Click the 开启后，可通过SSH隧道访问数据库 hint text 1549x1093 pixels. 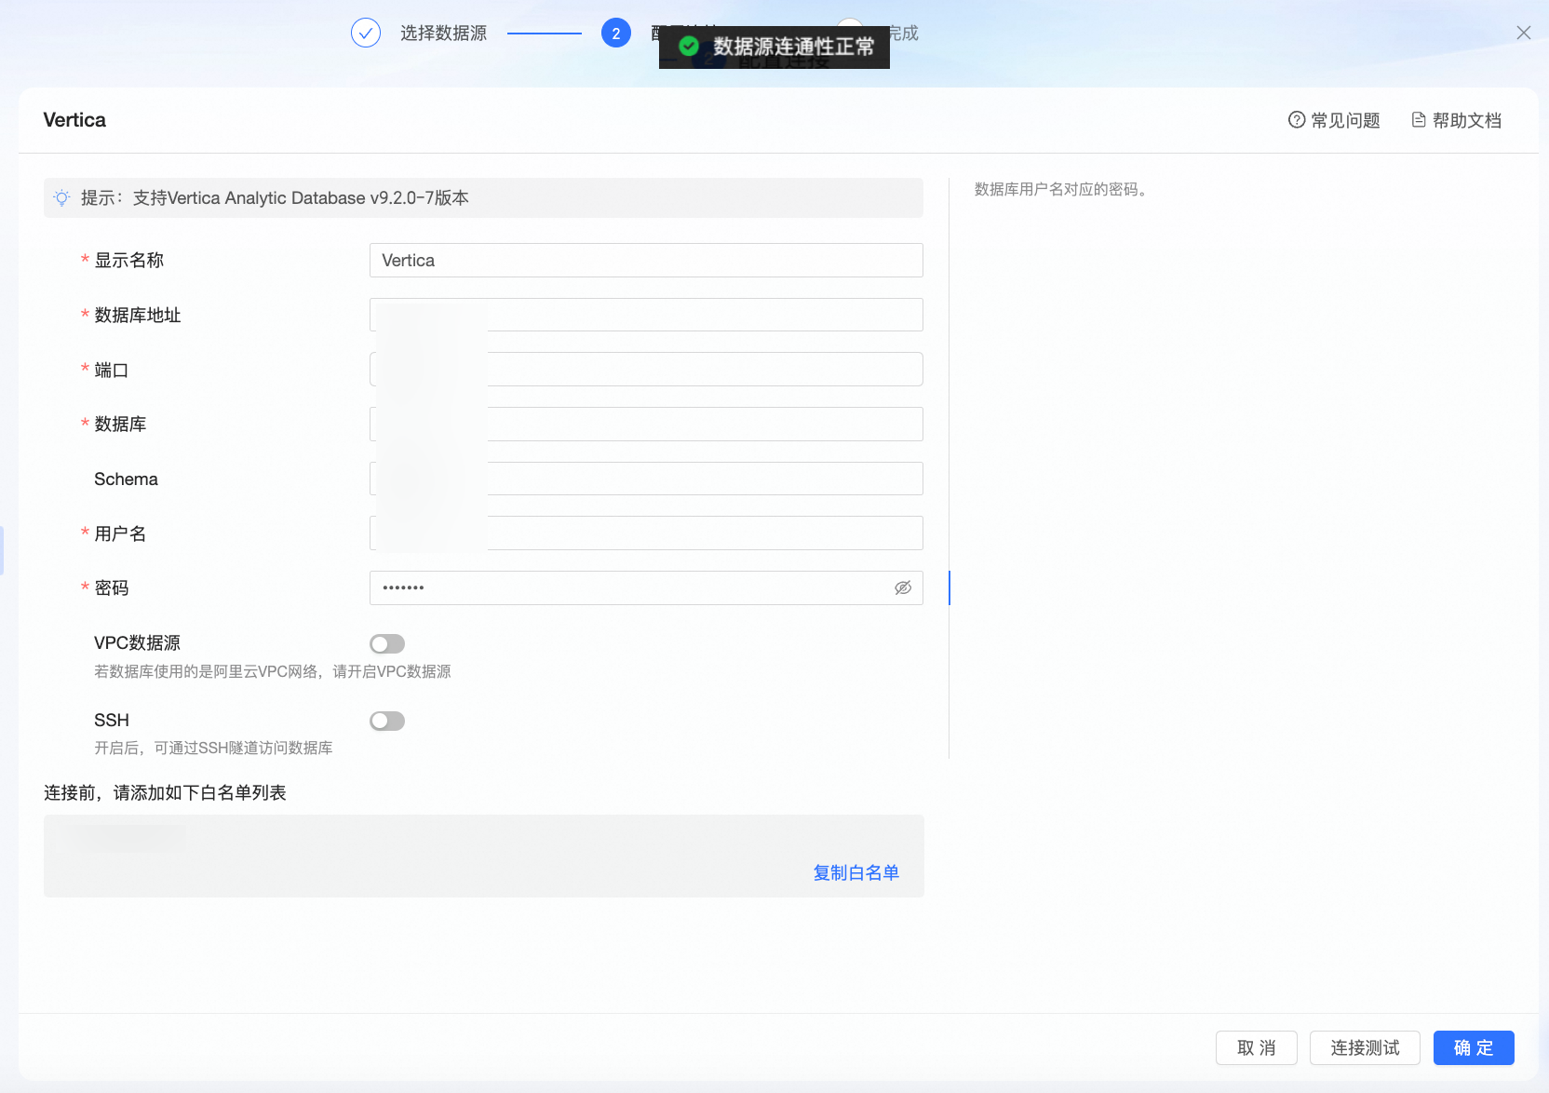tap(213, 748)
